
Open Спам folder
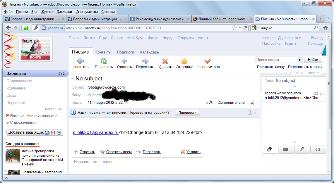[11, 96]
